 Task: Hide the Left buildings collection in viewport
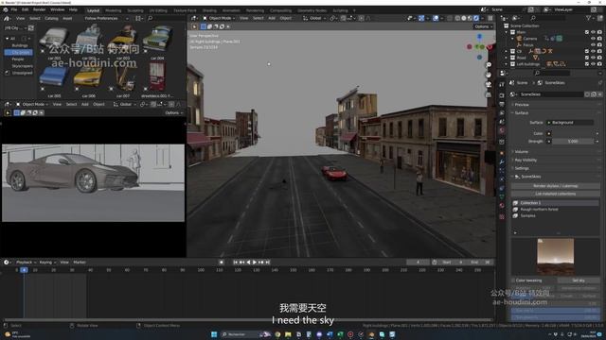pos(594,64)
